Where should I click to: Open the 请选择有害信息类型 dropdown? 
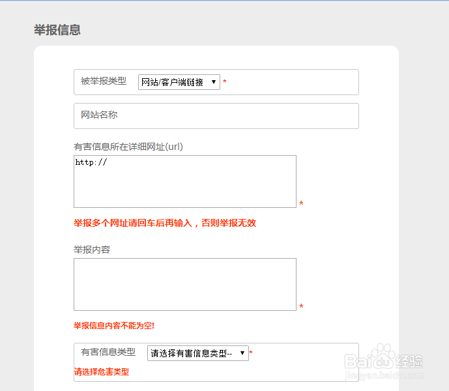point(198,353)
